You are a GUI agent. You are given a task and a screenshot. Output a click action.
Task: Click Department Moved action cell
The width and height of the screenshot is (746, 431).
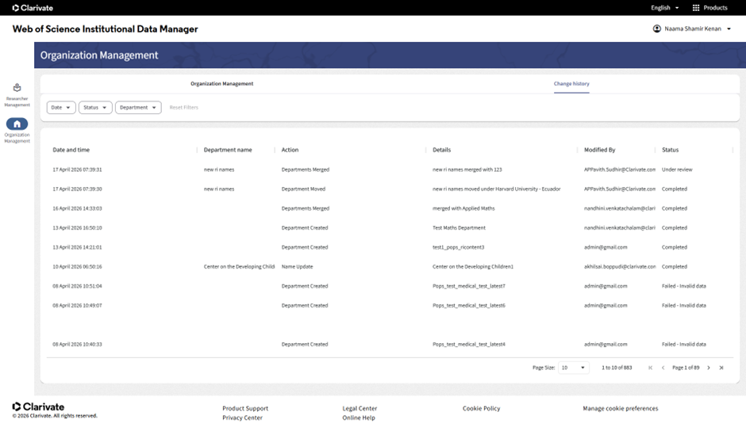(303, 189)
